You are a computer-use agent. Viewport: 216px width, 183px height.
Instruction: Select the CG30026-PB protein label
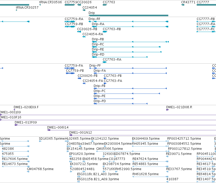pyautogui.click(x=88, y=76)
